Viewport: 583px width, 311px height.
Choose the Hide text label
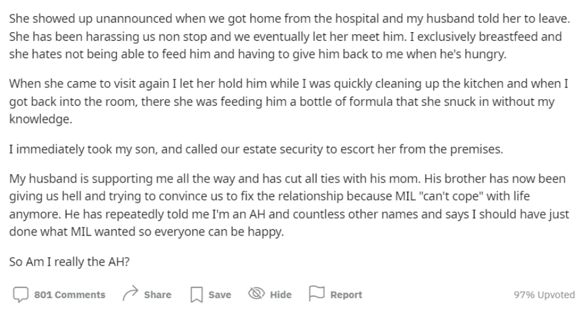[x=281, y=295]
